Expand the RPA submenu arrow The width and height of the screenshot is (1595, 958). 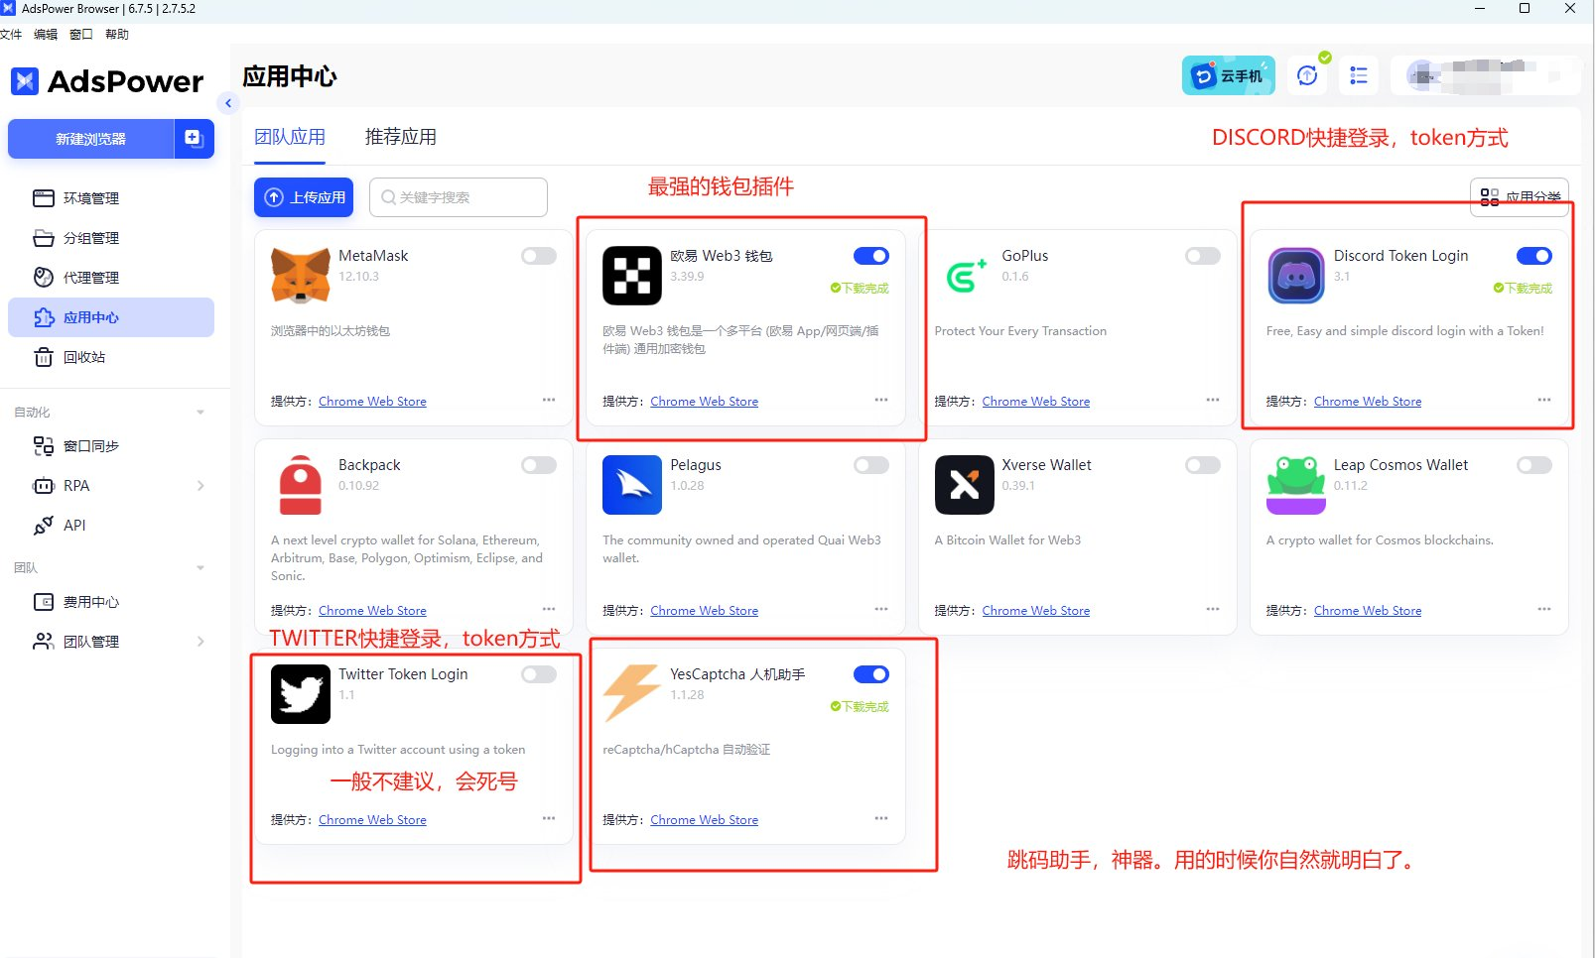click(200, 486)
